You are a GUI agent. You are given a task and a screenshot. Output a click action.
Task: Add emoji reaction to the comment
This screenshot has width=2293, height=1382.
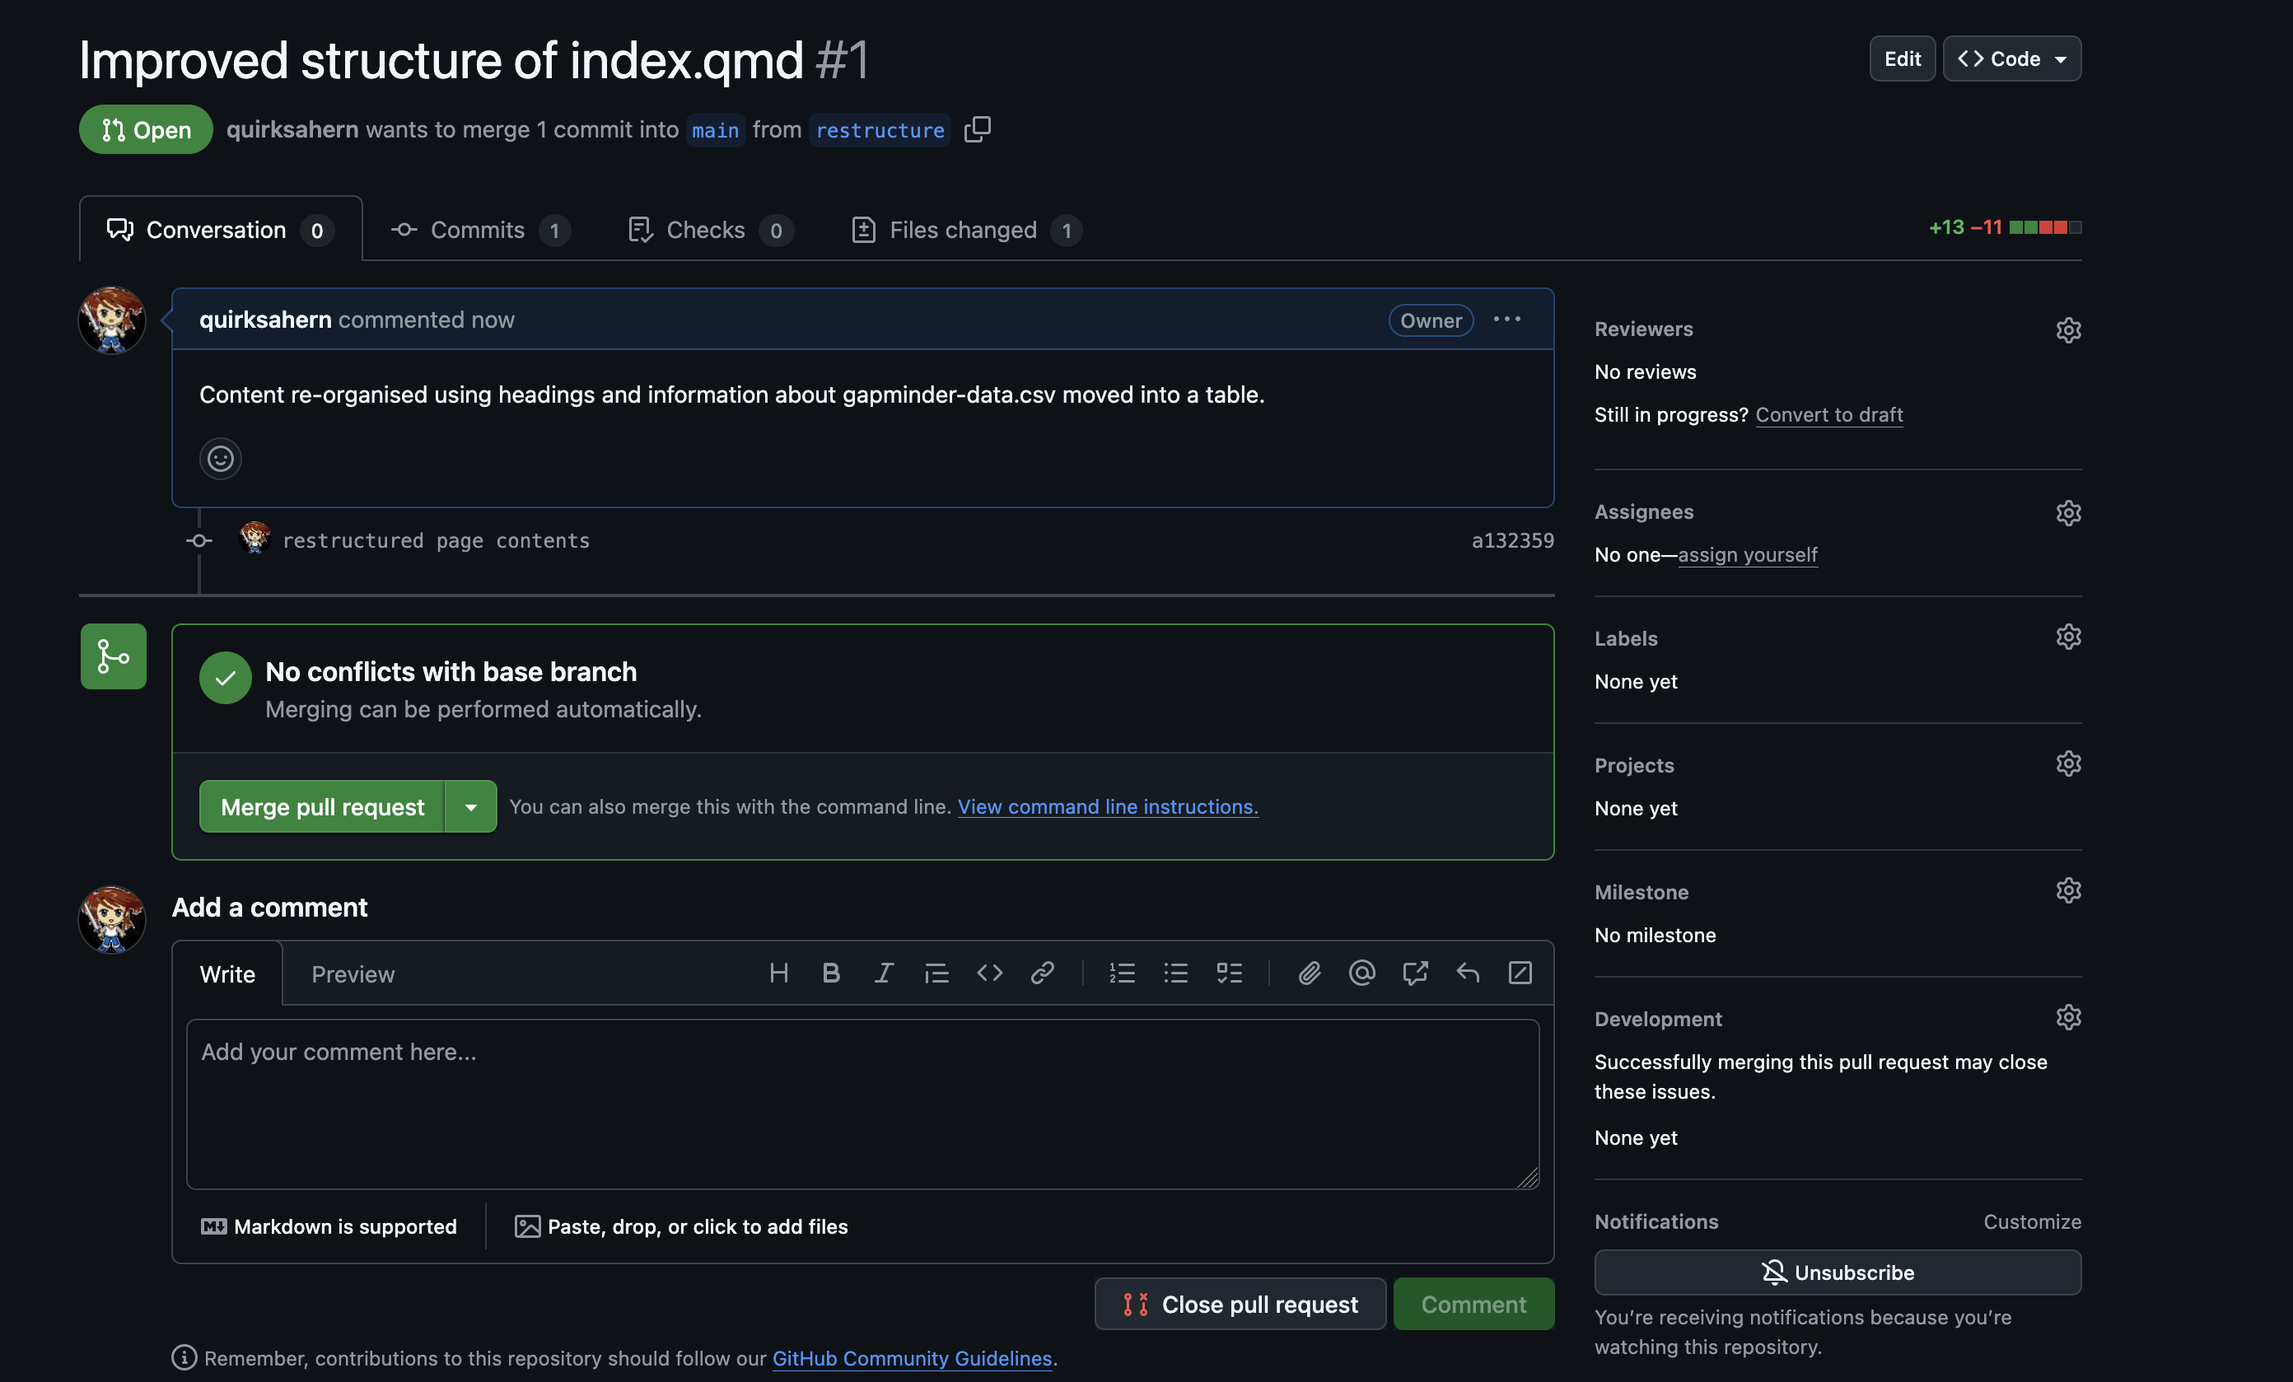click(221, 459)
